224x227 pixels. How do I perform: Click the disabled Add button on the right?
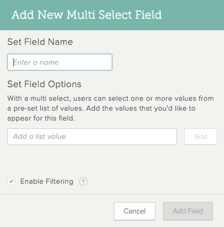click(201, 137)
